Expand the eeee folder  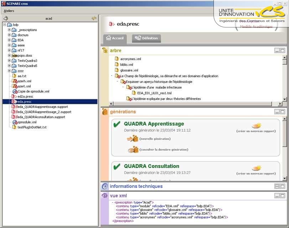click(x=9, y=45)
